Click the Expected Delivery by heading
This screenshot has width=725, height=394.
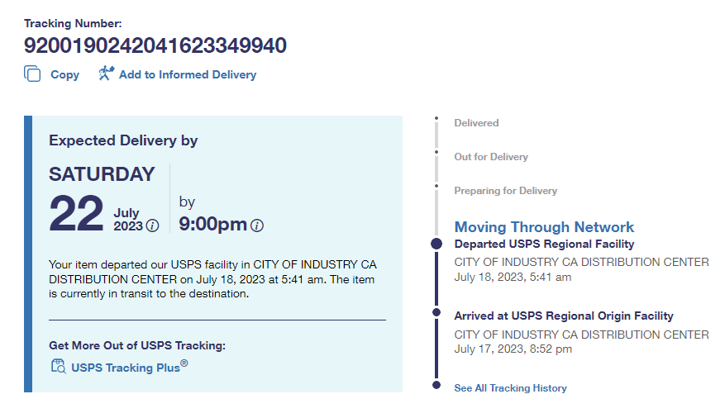click(x=123, y=140)
